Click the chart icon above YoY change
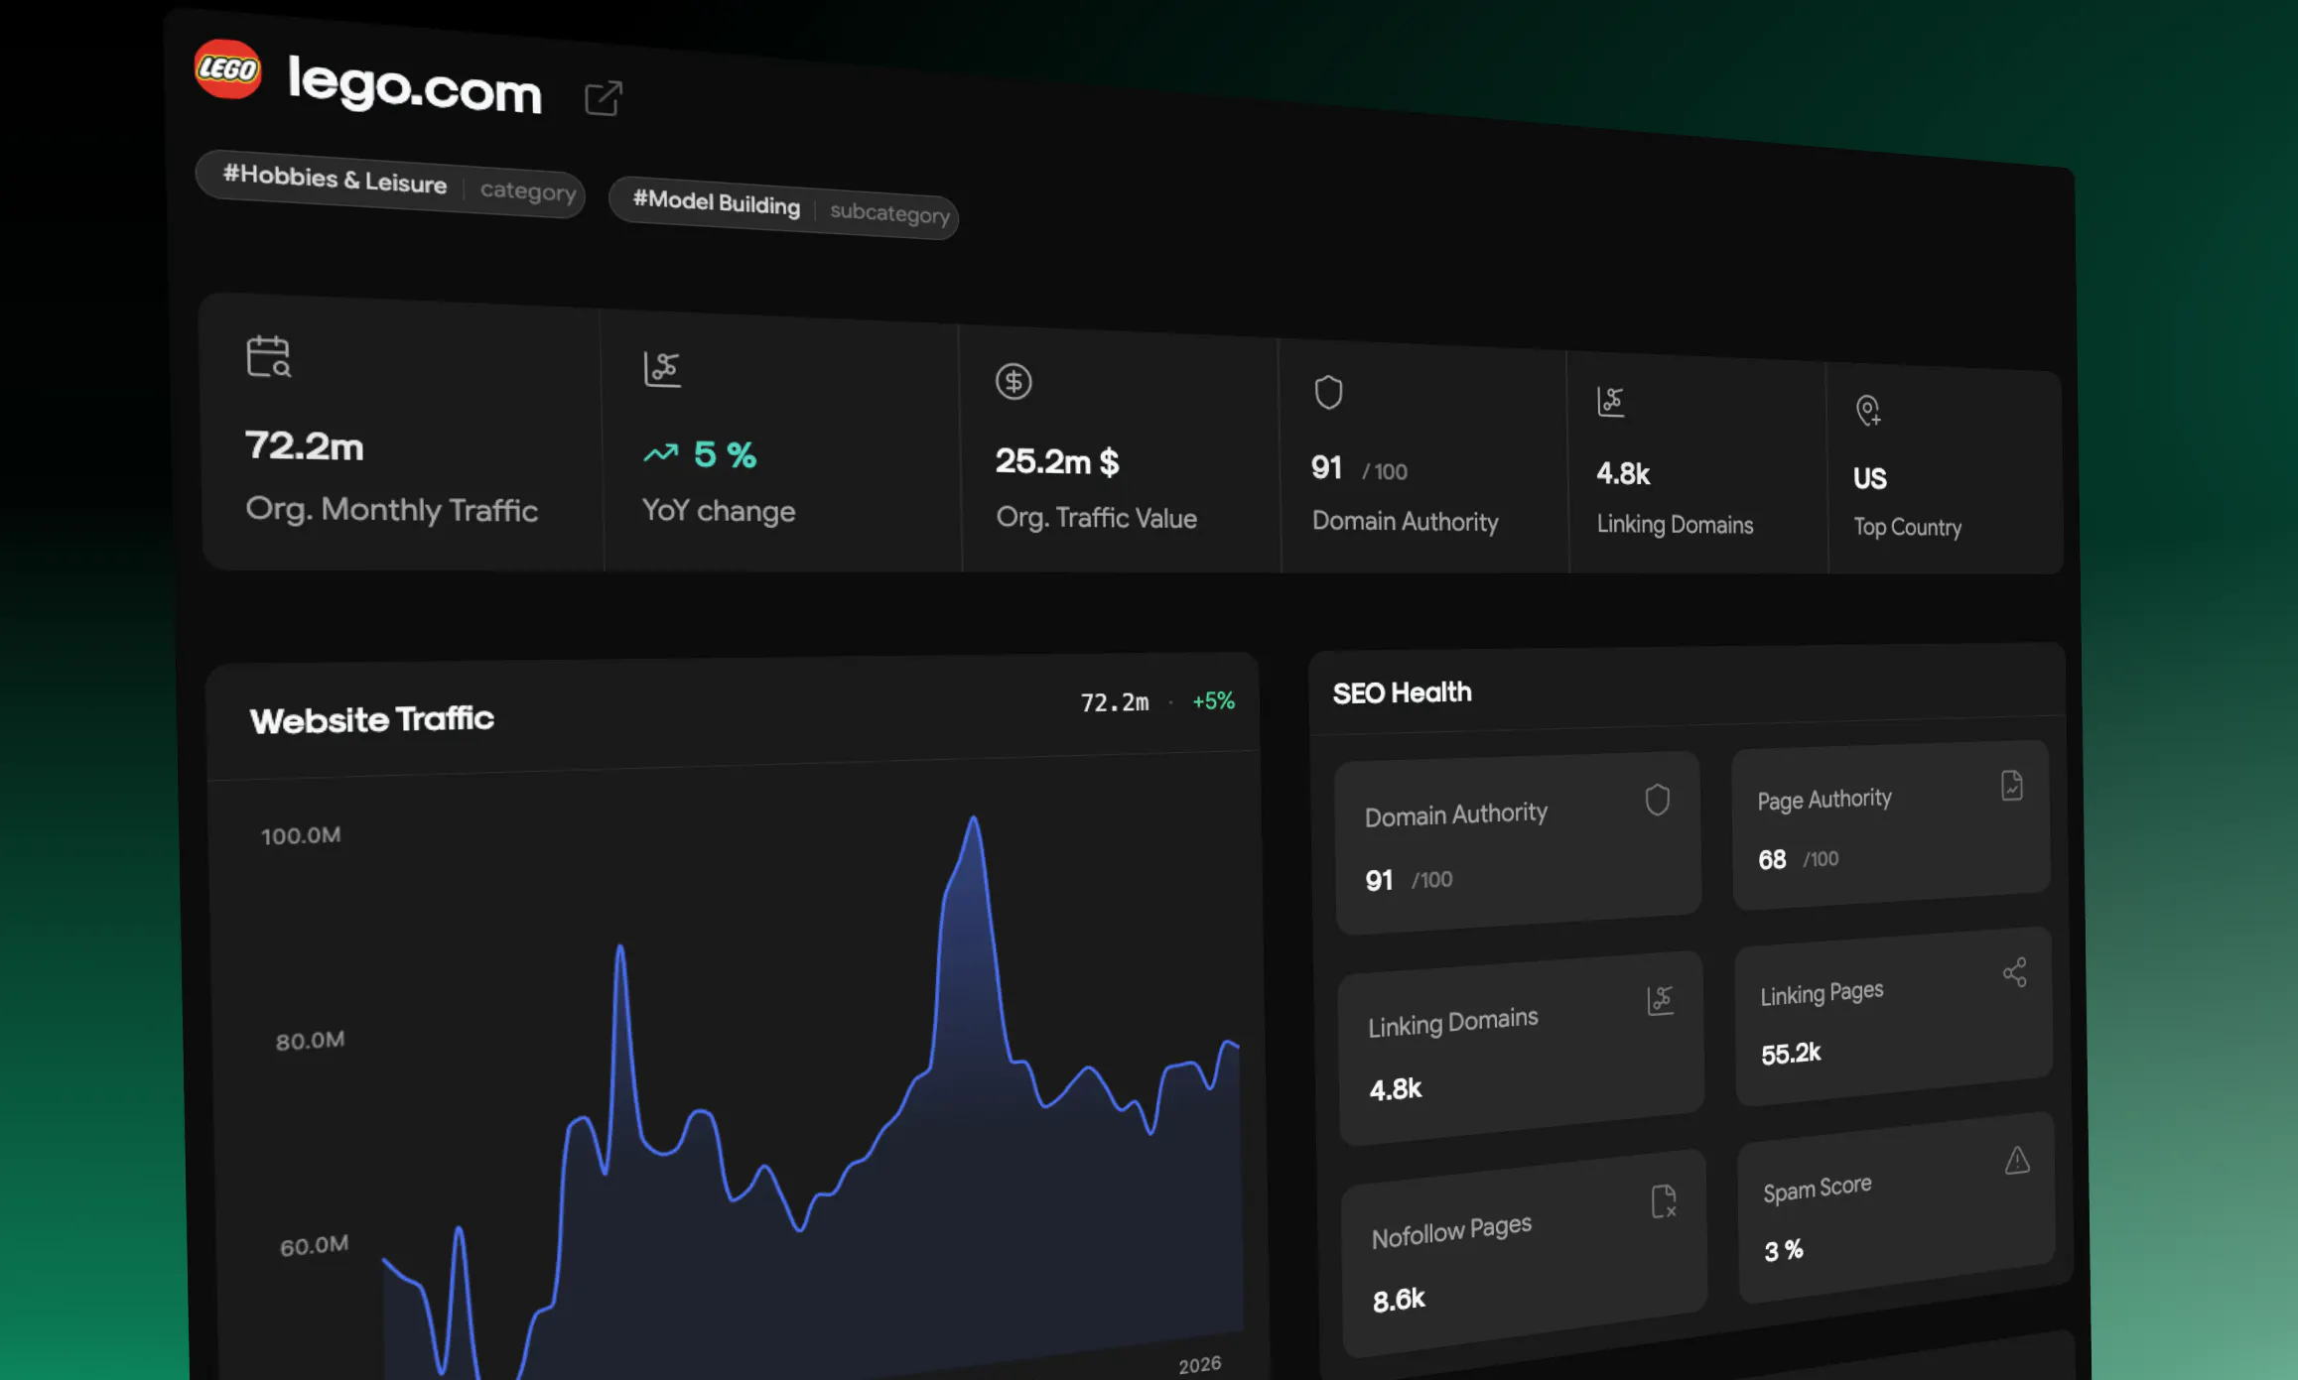Screen dimensions: 2298x1380 (662, 369)
